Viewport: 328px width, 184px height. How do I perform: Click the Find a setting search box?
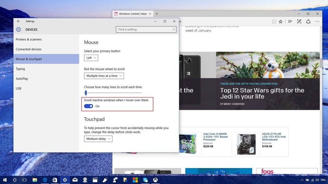click(x=146, y=29)
